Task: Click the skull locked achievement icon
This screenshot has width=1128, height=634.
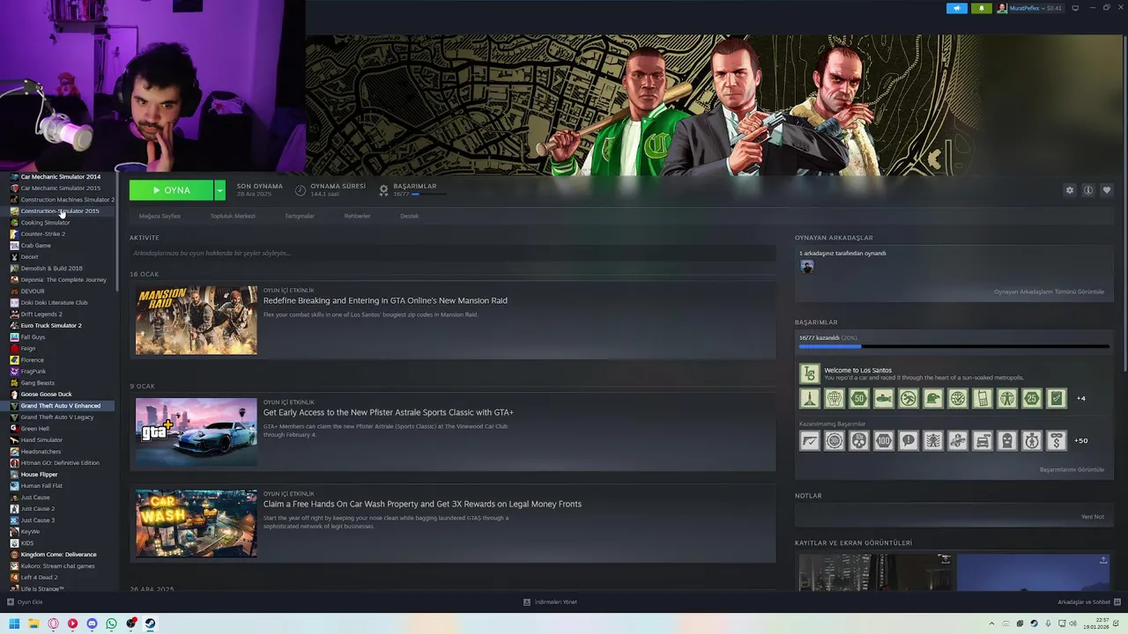Action: [x=859, y=440]
